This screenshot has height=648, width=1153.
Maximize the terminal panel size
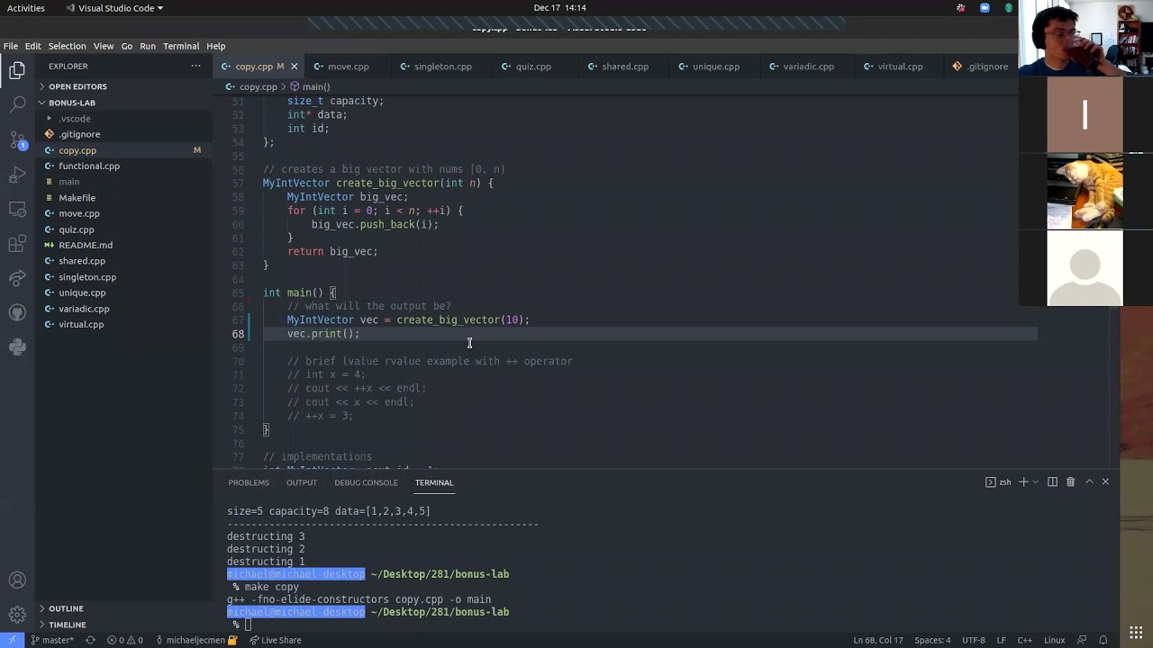pos(1089,482)
